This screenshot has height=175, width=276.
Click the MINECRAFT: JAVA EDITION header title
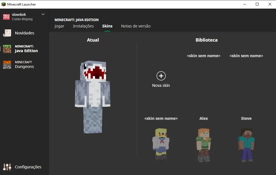pos(76,20)
